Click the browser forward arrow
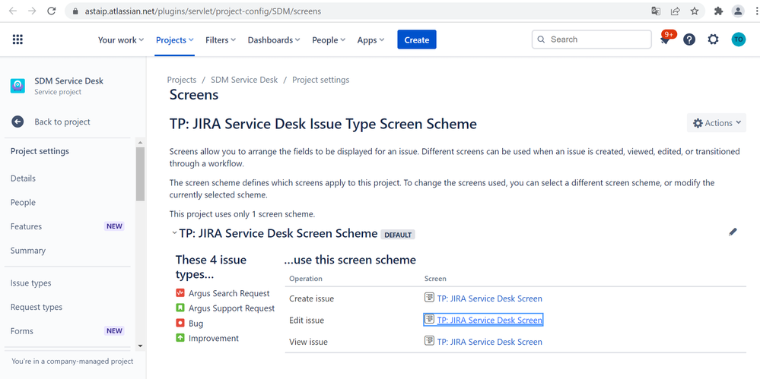This screenshot has height=379, width=760. pos(32,11)
